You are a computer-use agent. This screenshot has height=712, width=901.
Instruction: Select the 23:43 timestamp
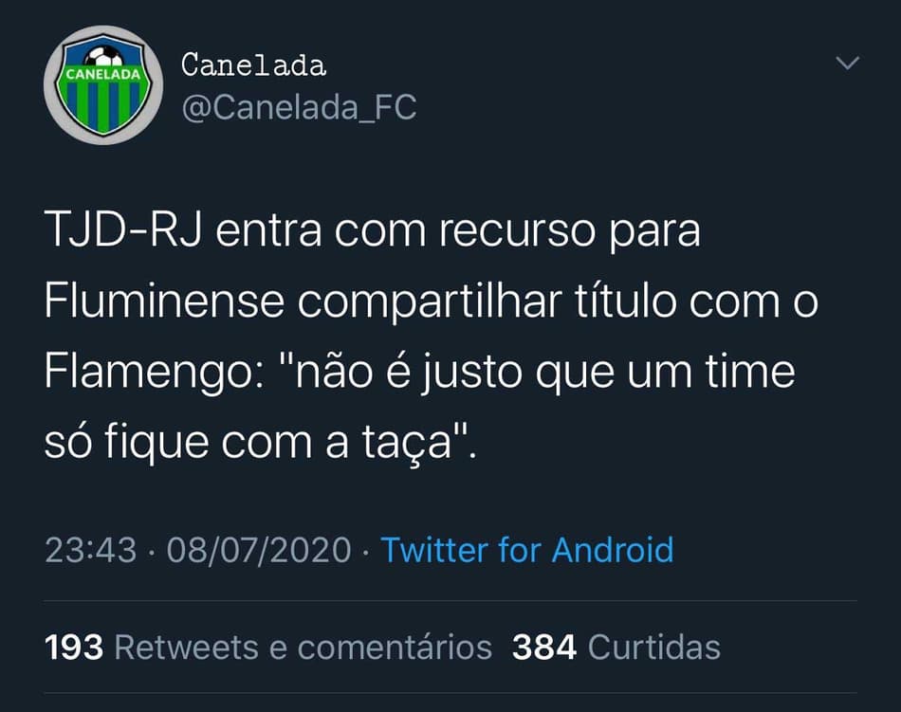tap(91, 550)
